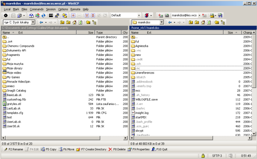Toggle the remote directory tree icon
This screenshot has height=159, width=257.
[x=223, y=22]
